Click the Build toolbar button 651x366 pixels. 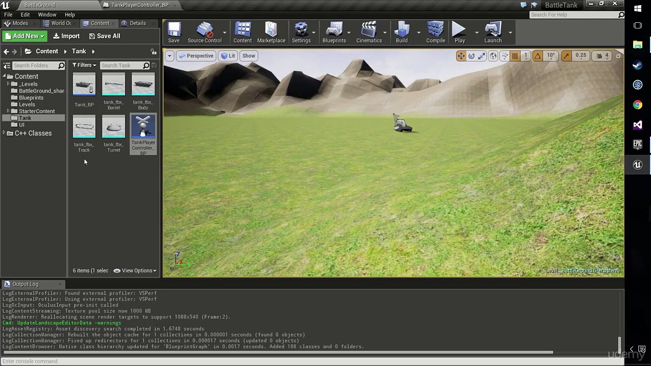(x=402, y=33)
